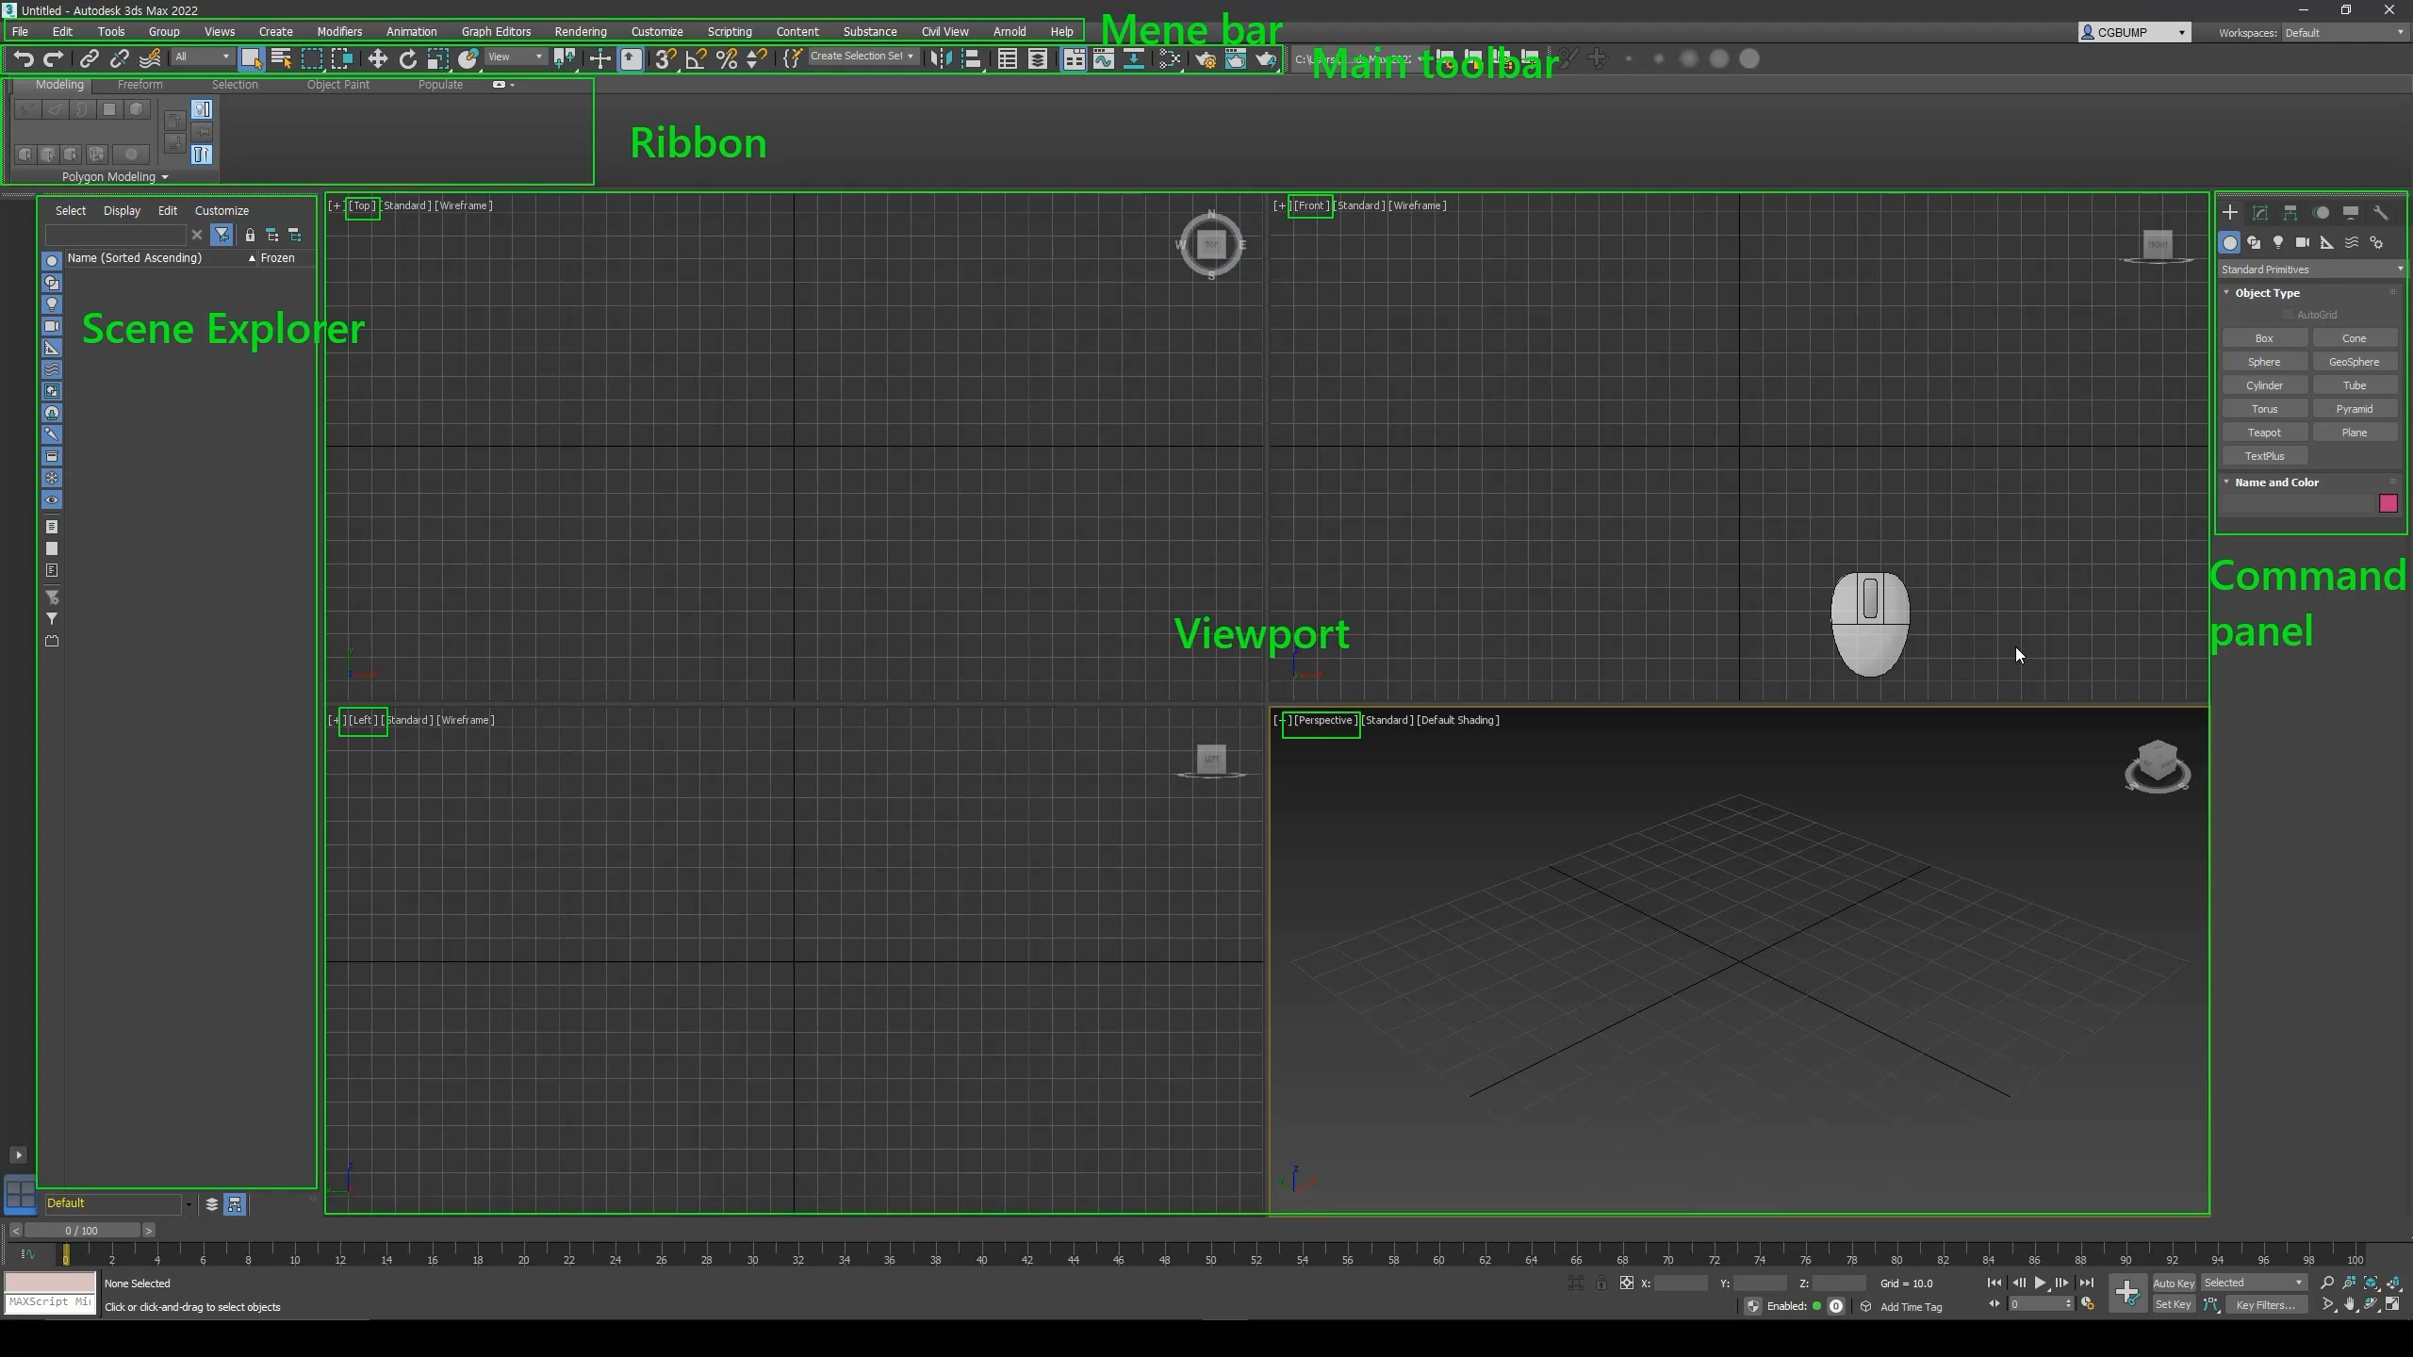2413x1357 pixels.
Task: Click the Key Filters button
Action: pos(2264,1305)
